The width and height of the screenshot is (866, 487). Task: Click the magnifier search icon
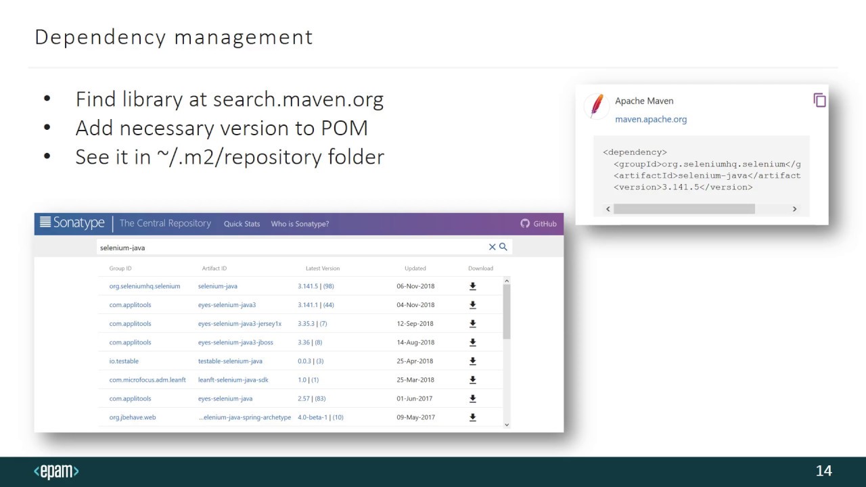click(503, 247)
